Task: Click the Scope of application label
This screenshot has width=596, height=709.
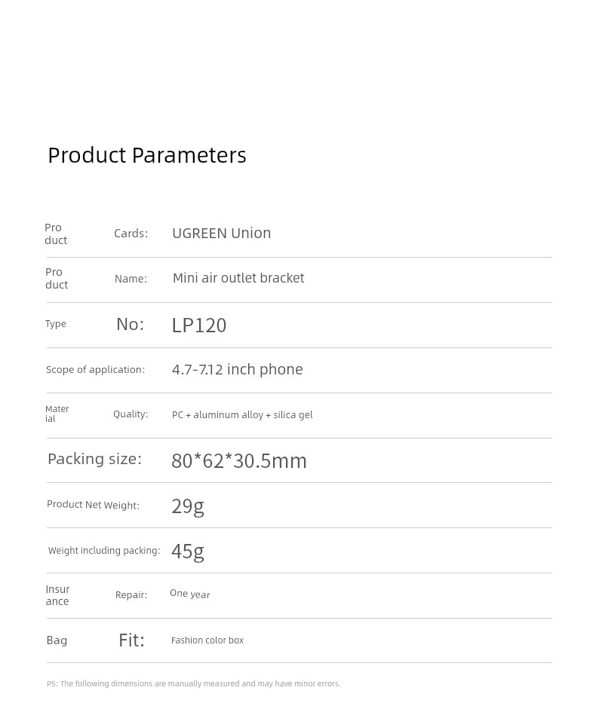Action: tap(96, 370)
